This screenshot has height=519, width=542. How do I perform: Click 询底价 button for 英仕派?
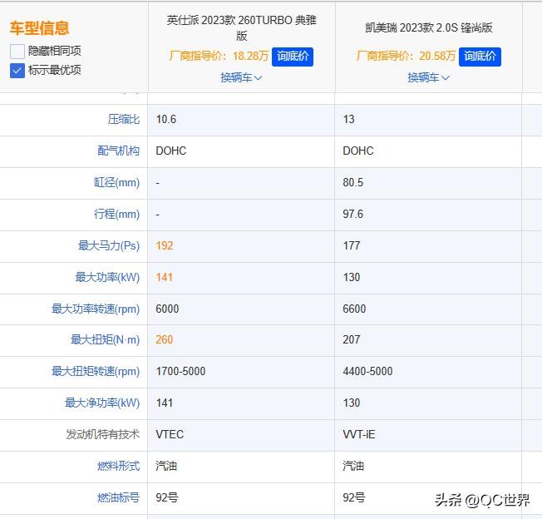(x=293, y=57)
